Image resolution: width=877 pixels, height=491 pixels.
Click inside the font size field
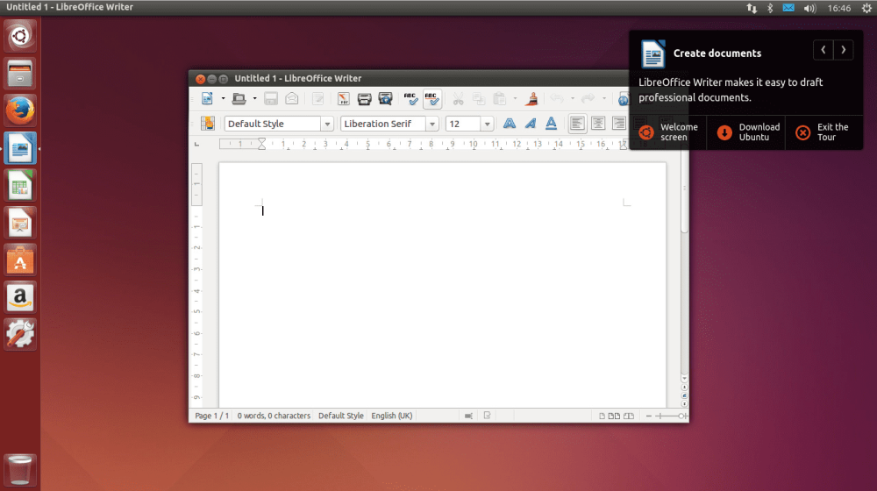click(463, 124)
